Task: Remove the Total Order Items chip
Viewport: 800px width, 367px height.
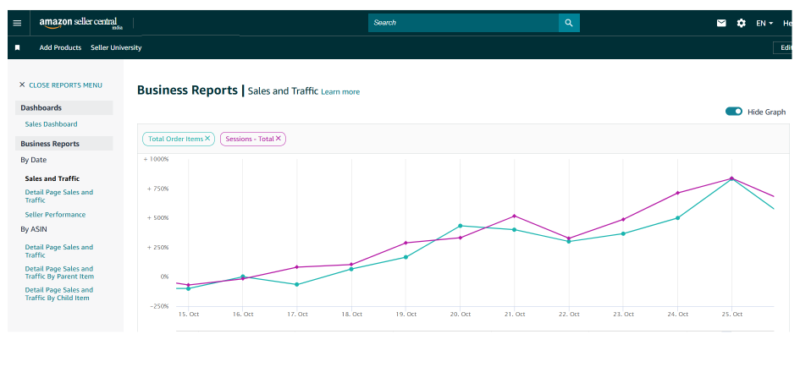Action: pos(207,139)
